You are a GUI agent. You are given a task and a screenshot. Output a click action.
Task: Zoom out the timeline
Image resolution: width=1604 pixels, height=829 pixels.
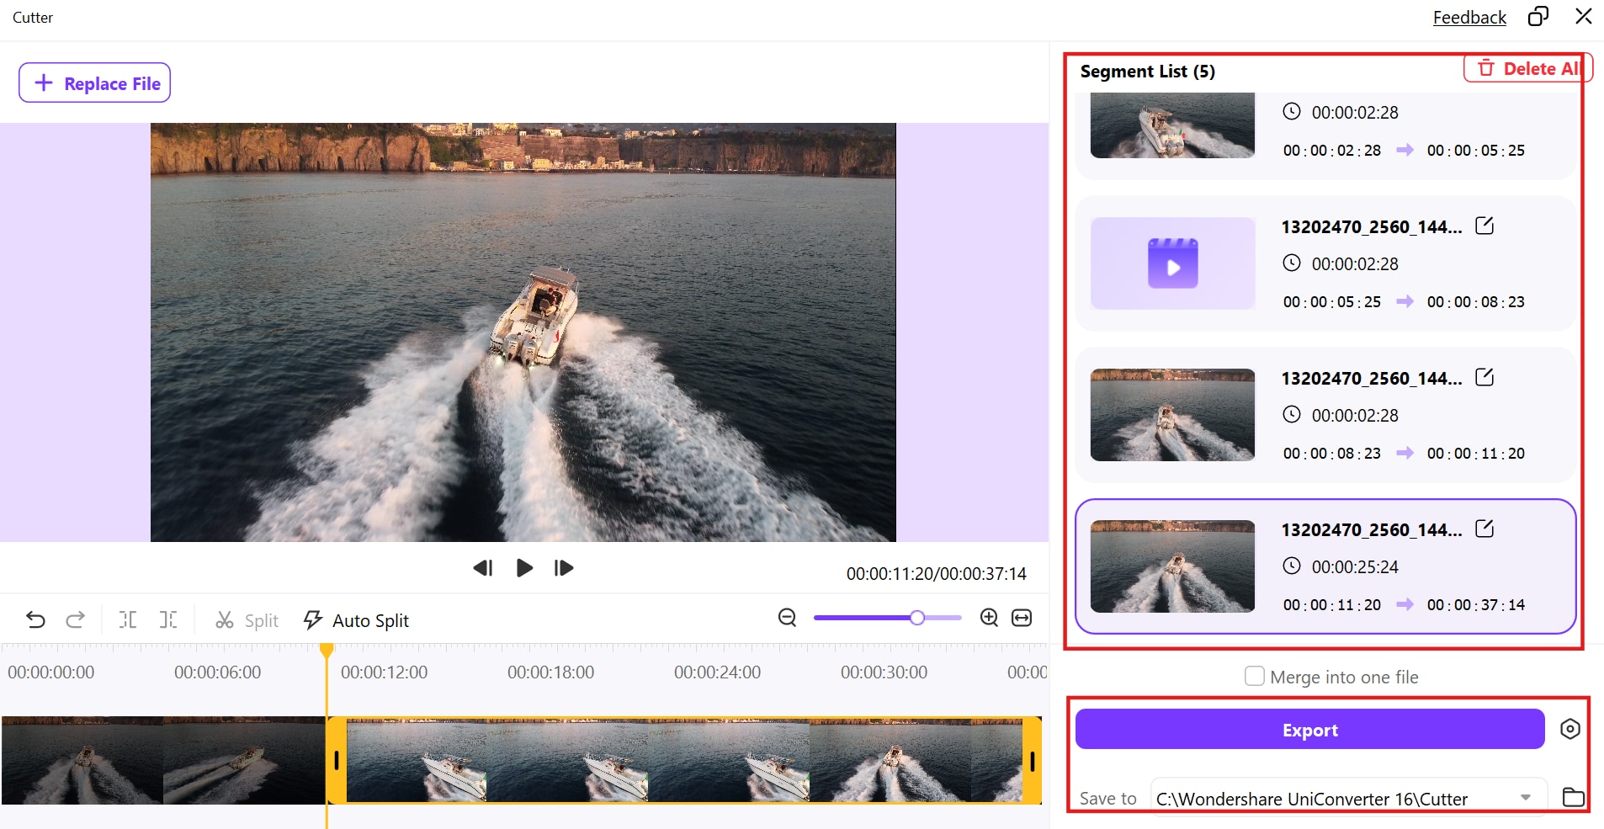point(788,618)
